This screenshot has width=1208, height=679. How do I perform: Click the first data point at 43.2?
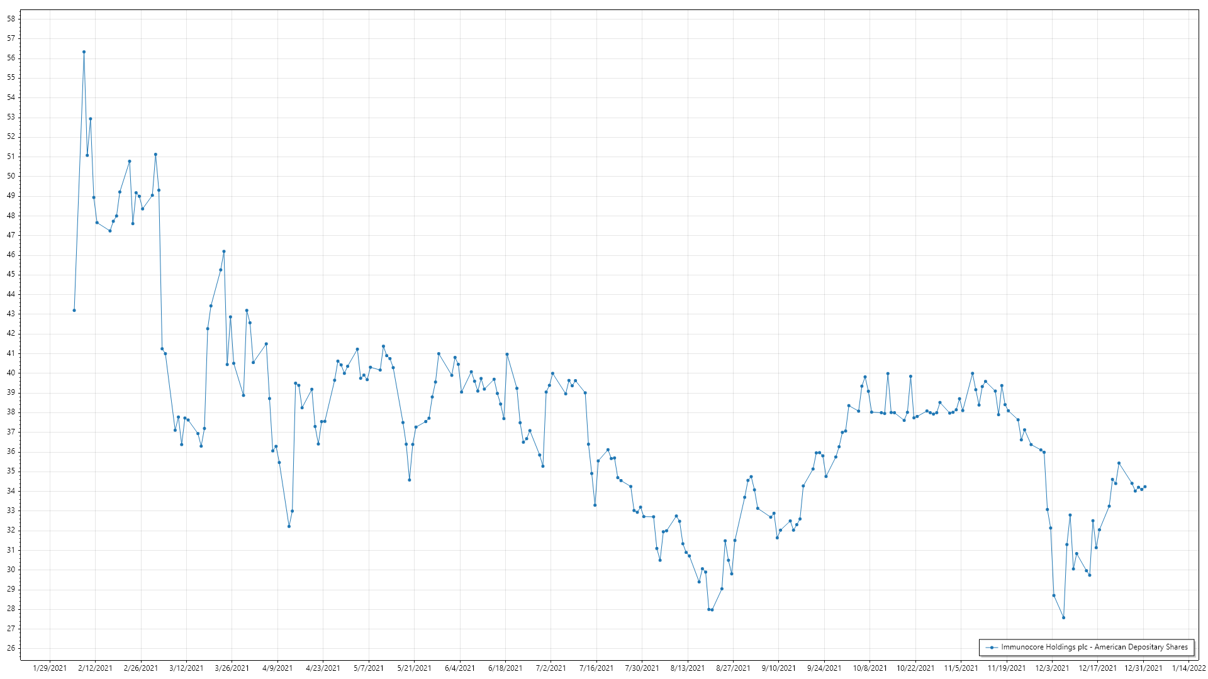point(74,311)
